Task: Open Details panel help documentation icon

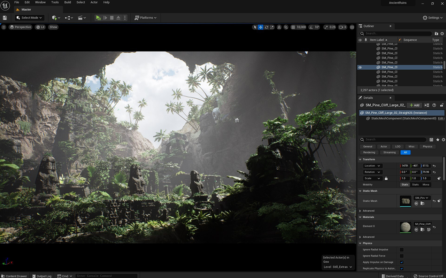Action: 434,105
